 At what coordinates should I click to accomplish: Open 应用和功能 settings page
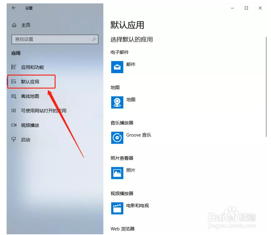pyautogui.click(x=32, y=67)
